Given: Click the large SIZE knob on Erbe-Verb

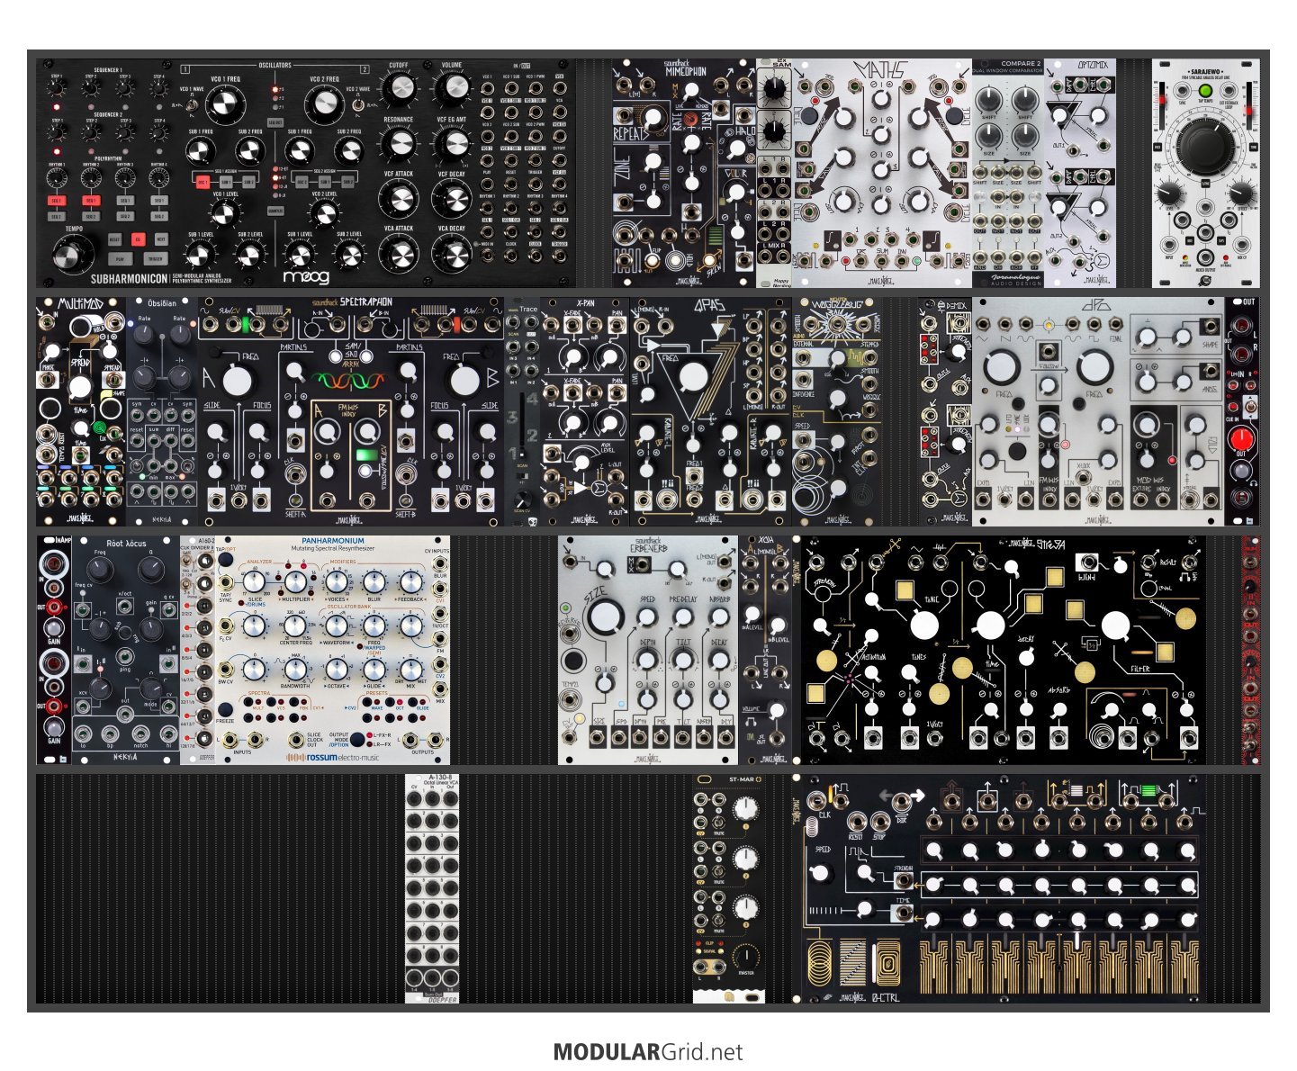Looking at the screenshot, I should click(604, 616).
